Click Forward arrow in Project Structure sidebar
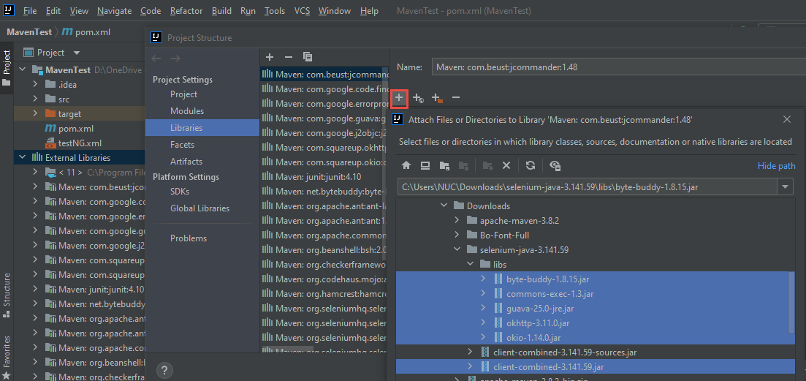806x381 pixels. (x=175, y=59)
